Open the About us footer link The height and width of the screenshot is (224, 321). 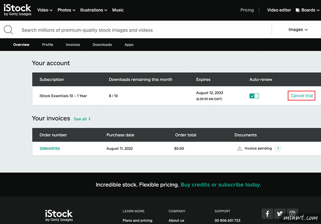(176, 220)
